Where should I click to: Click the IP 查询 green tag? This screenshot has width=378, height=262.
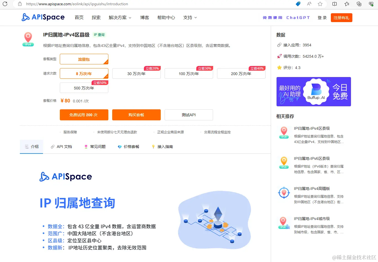tap(99, 35)
